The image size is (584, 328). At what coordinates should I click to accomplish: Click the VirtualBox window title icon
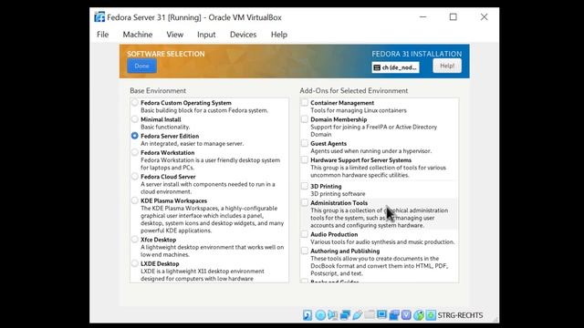tap(99, 17)
